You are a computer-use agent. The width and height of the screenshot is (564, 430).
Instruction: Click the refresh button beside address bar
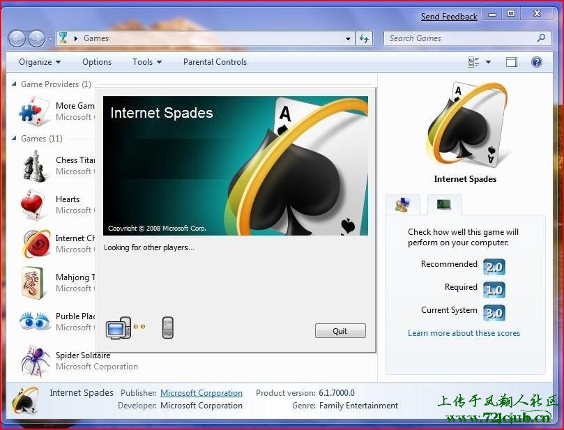[364, 38]
